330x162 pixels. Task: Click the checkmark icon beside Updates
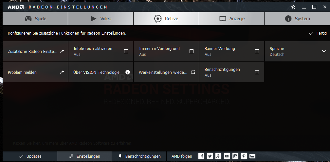coord(21,156)
